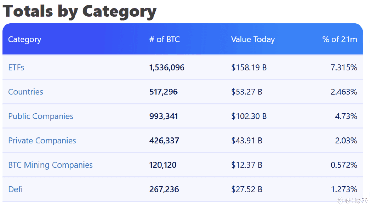The width and height of the screenshot is (370, 207).
Task: Click the $27.52 B Defi value
Action: pyautogui.click(x=247, y=189)
